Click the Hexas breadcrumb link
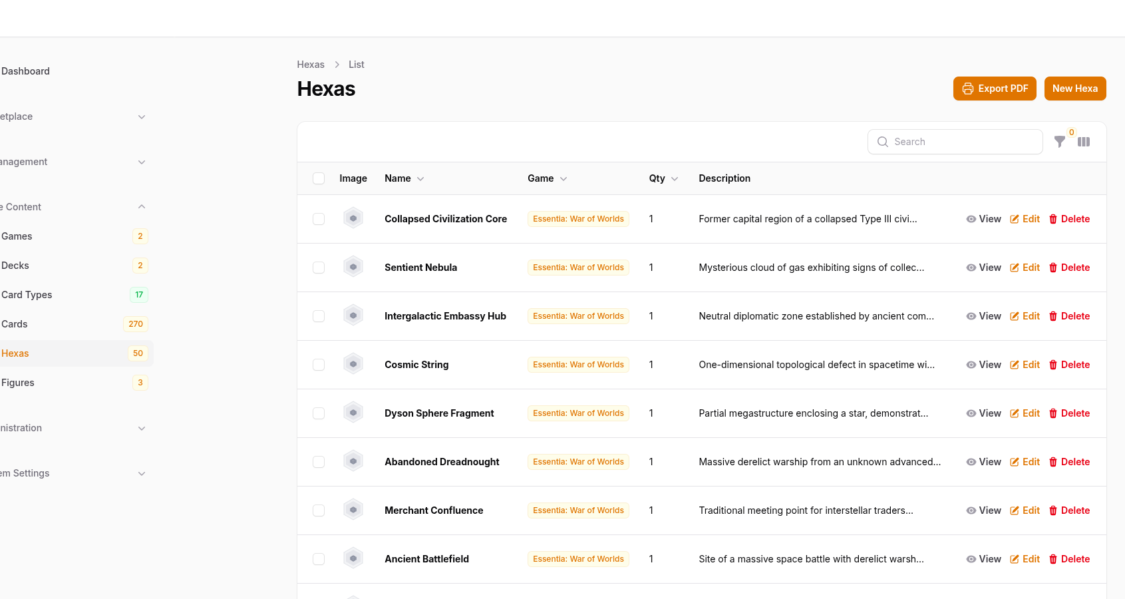The image size is (1125, 599). pyautogui.click(x=311, y=65)
